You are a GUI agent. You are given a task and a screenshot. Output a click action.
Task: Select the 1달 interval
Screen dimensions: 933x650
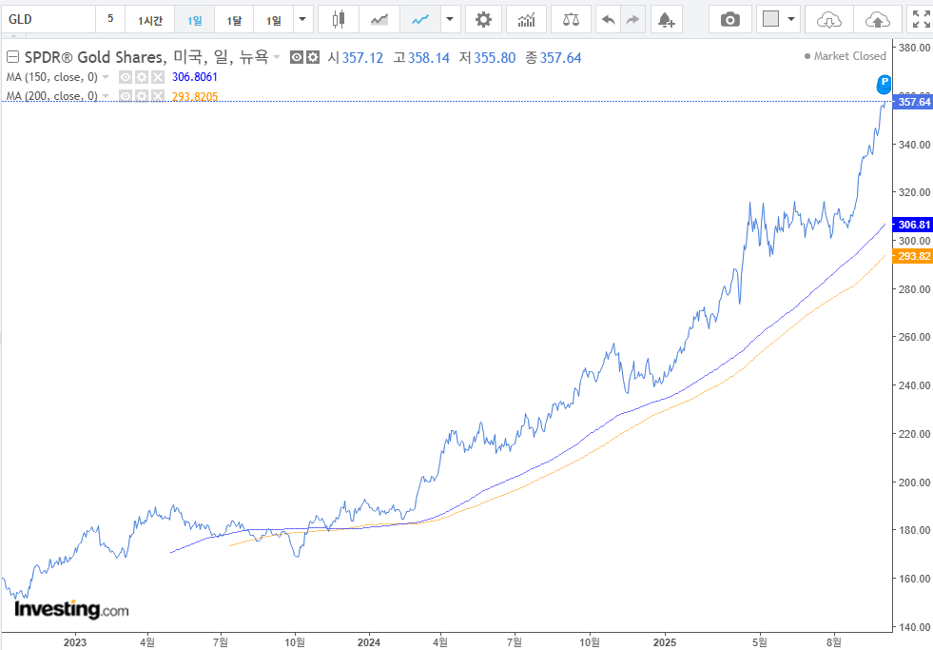tap(234, 20)
